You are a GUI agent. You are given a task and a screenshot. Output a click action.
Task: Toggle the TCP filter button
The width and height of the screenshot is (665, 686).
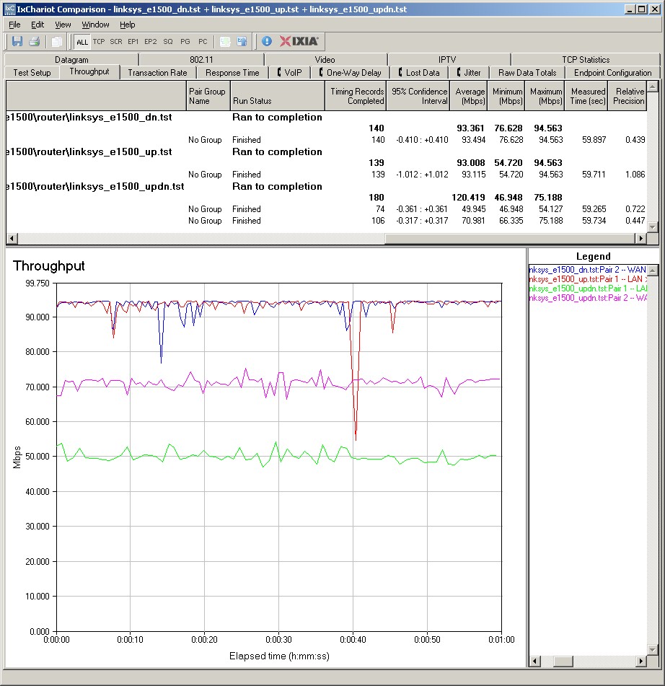click(x=99, y=42)
